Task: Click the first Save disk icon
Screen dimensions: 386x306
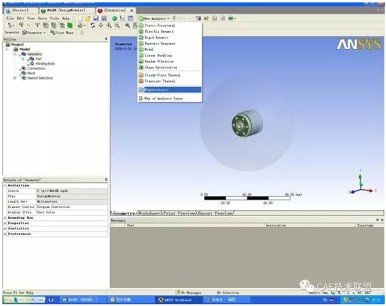Action: (96, 19)
